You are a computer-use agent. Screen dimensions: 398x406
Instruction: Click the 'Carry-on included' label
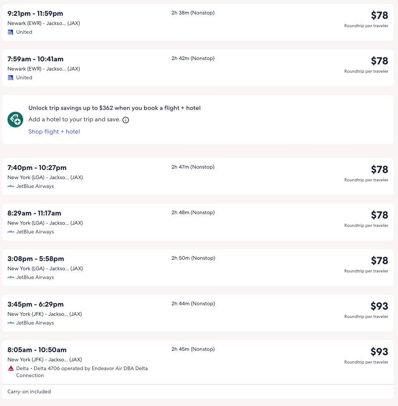coord(29,392)
